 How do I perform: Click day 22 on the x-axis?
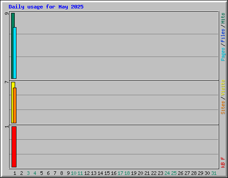154,173
